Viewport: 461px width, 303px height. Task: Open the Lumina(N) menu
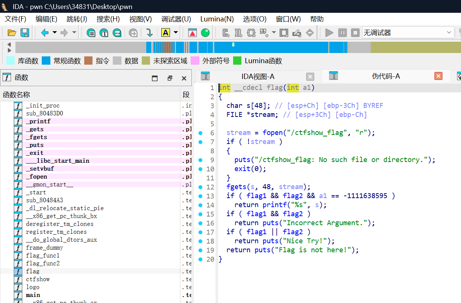[x=217, y=19]
